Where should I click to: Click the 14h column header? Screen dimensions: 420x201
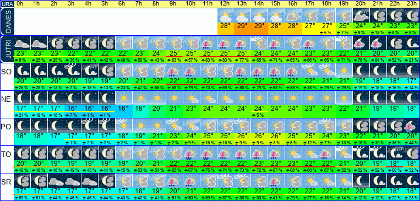(x=260, y=4)
